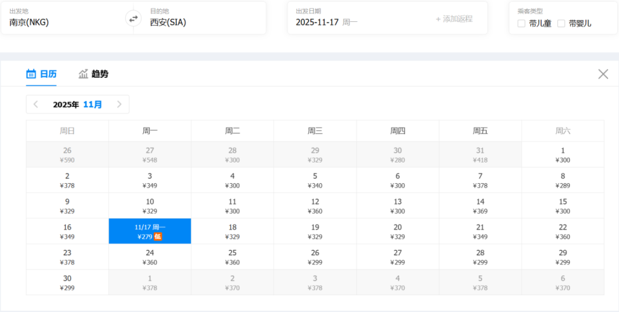Swap origin and destination cities

[x=133, y=19]
